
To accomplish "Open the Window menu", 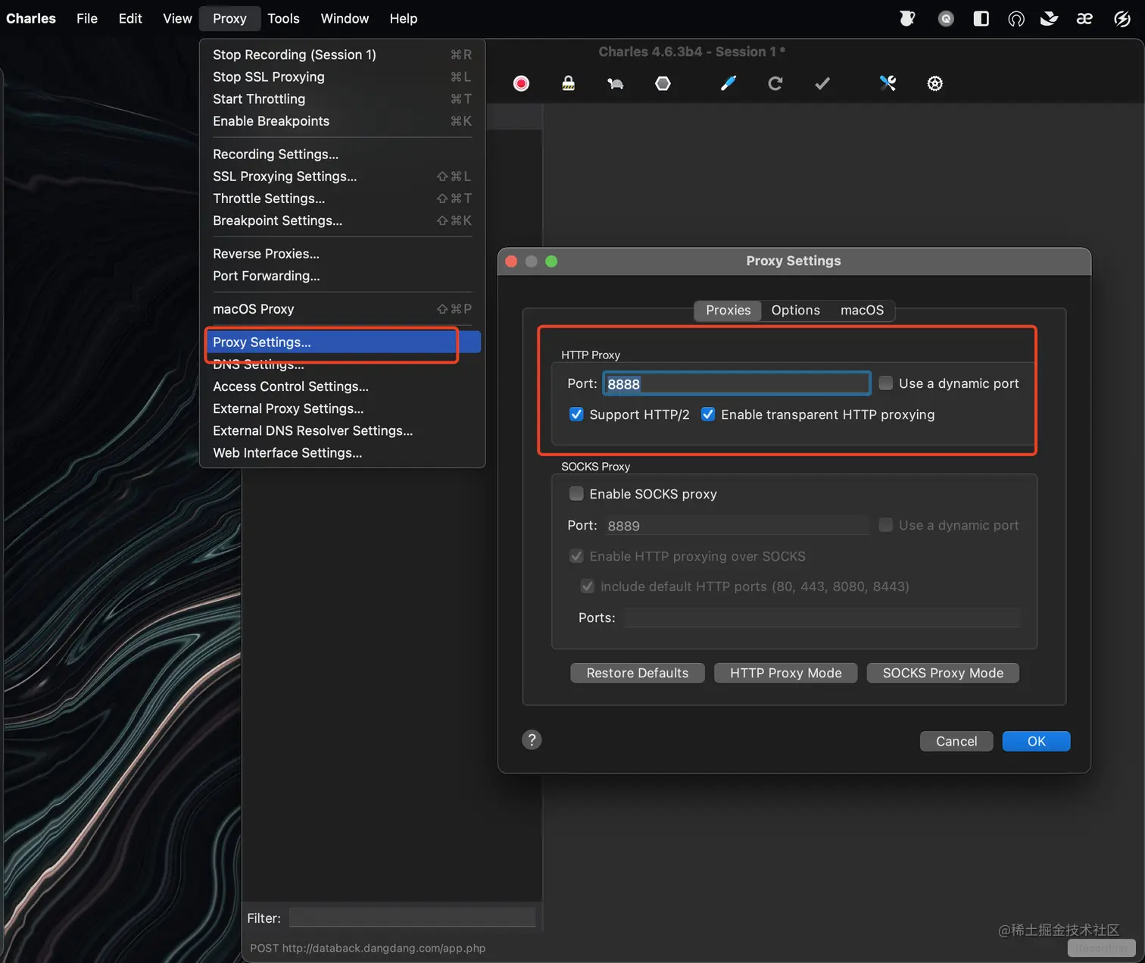I will click(345, 18).
